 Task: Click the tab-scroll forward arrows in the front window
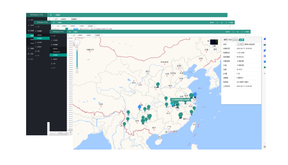[x=246, y=35]
